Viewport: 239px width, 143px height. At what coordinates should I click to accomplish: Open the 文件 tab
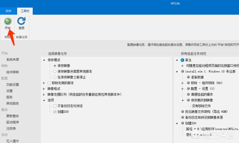[x=8, y=11]
